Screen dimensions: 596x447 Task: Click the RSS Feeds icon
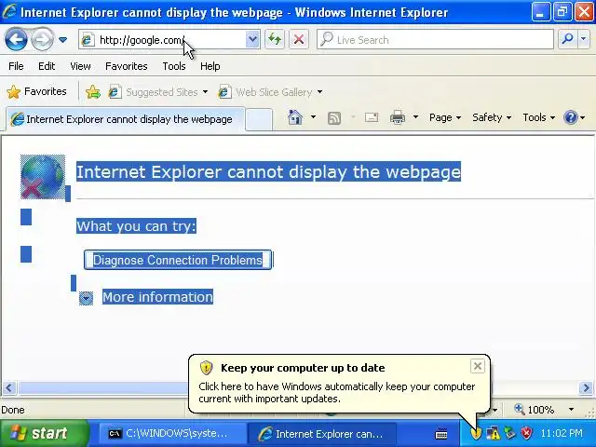click(334, 118)
